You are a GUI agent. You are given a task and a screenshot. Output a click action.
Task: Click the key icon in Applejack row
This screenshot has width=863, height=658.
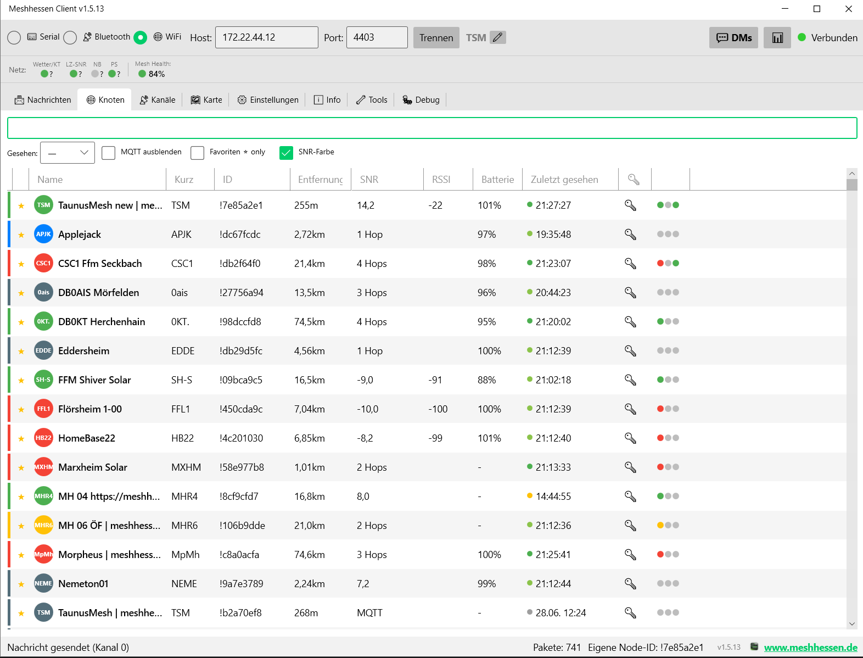(630, 235)
